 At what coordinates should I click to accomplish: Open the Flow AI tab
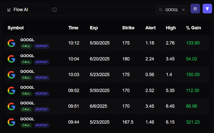point(26,10)
